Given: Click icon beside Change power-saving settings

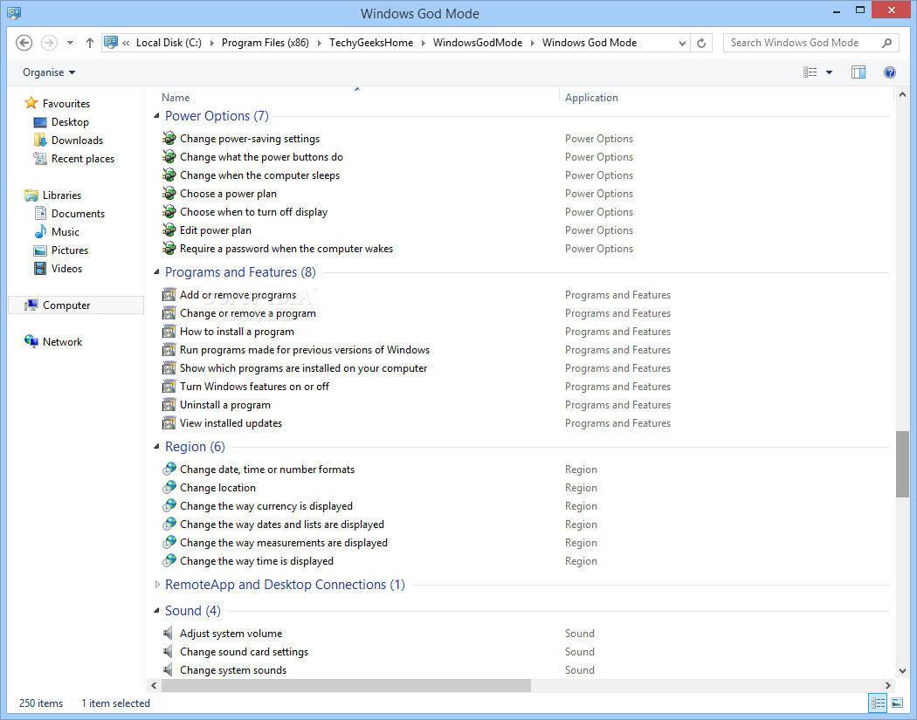Looking at the screenshot, I should pos(169,139).
